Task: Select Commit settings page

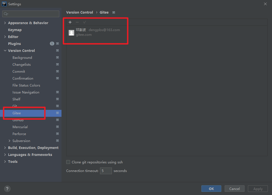Action: [19, 72]
